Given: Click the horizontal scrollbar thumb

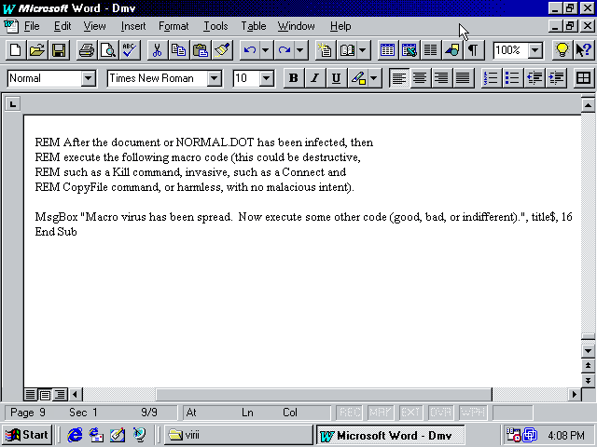Looking at the screenshot, I should [x=324, y=395].
